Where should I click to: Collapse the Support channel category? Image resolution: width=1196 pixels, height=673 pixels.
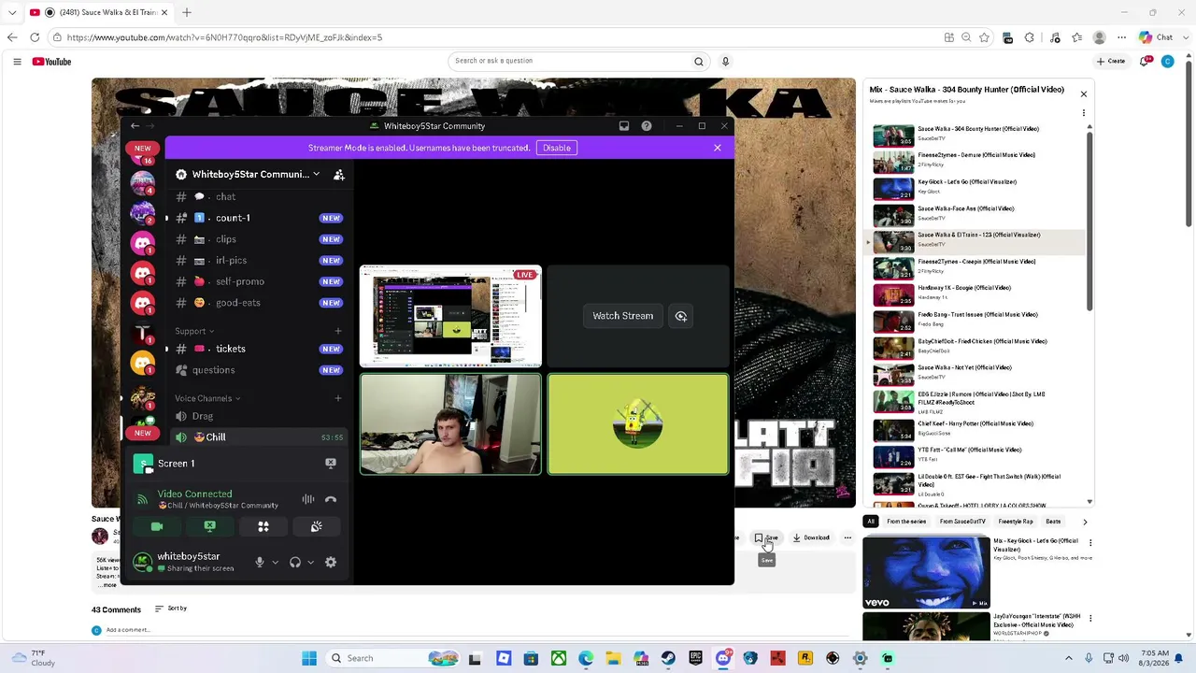(x=194, y=331)
